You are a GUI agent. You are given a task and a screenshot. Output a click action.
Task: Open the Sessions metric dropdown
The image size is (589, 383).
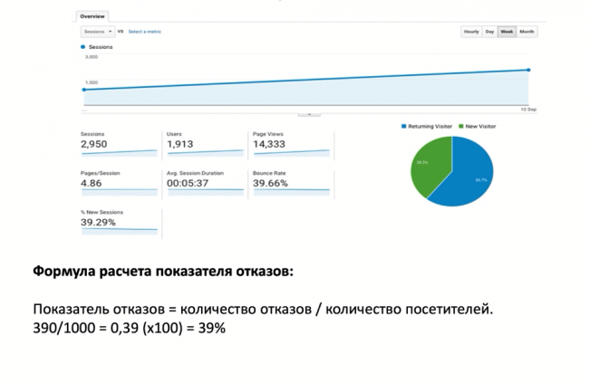coord(96,32)
